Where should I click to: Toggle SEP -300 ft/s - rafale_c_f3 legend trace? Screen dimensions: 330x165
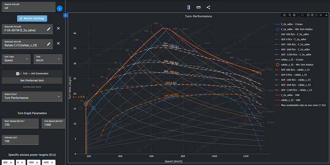point(293,80)
